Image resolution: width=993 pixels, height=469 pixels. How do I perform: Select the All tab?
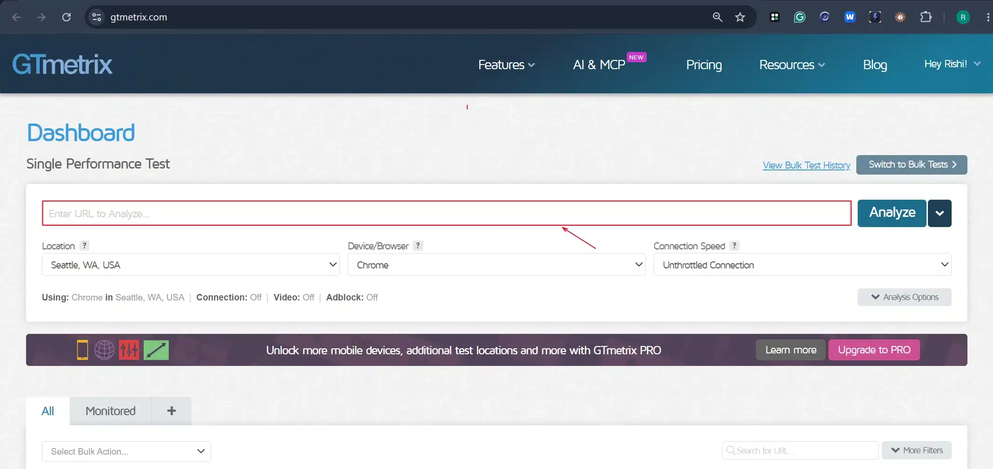[48, 411]
